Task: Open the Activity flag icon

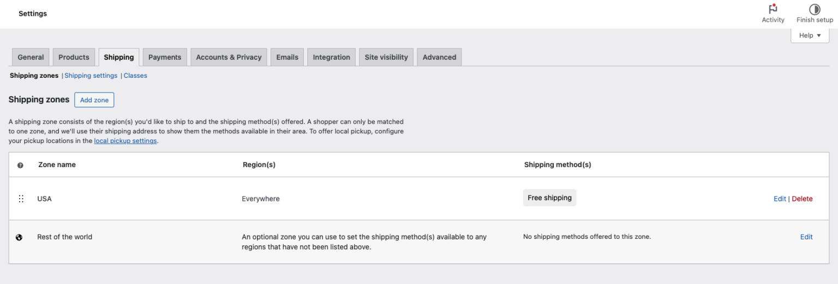Action: tap(773, 9)
